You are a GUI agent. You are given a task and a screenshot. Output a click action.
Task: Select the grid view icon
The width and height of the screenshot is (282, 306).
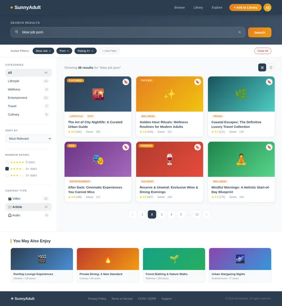(262, 67)
